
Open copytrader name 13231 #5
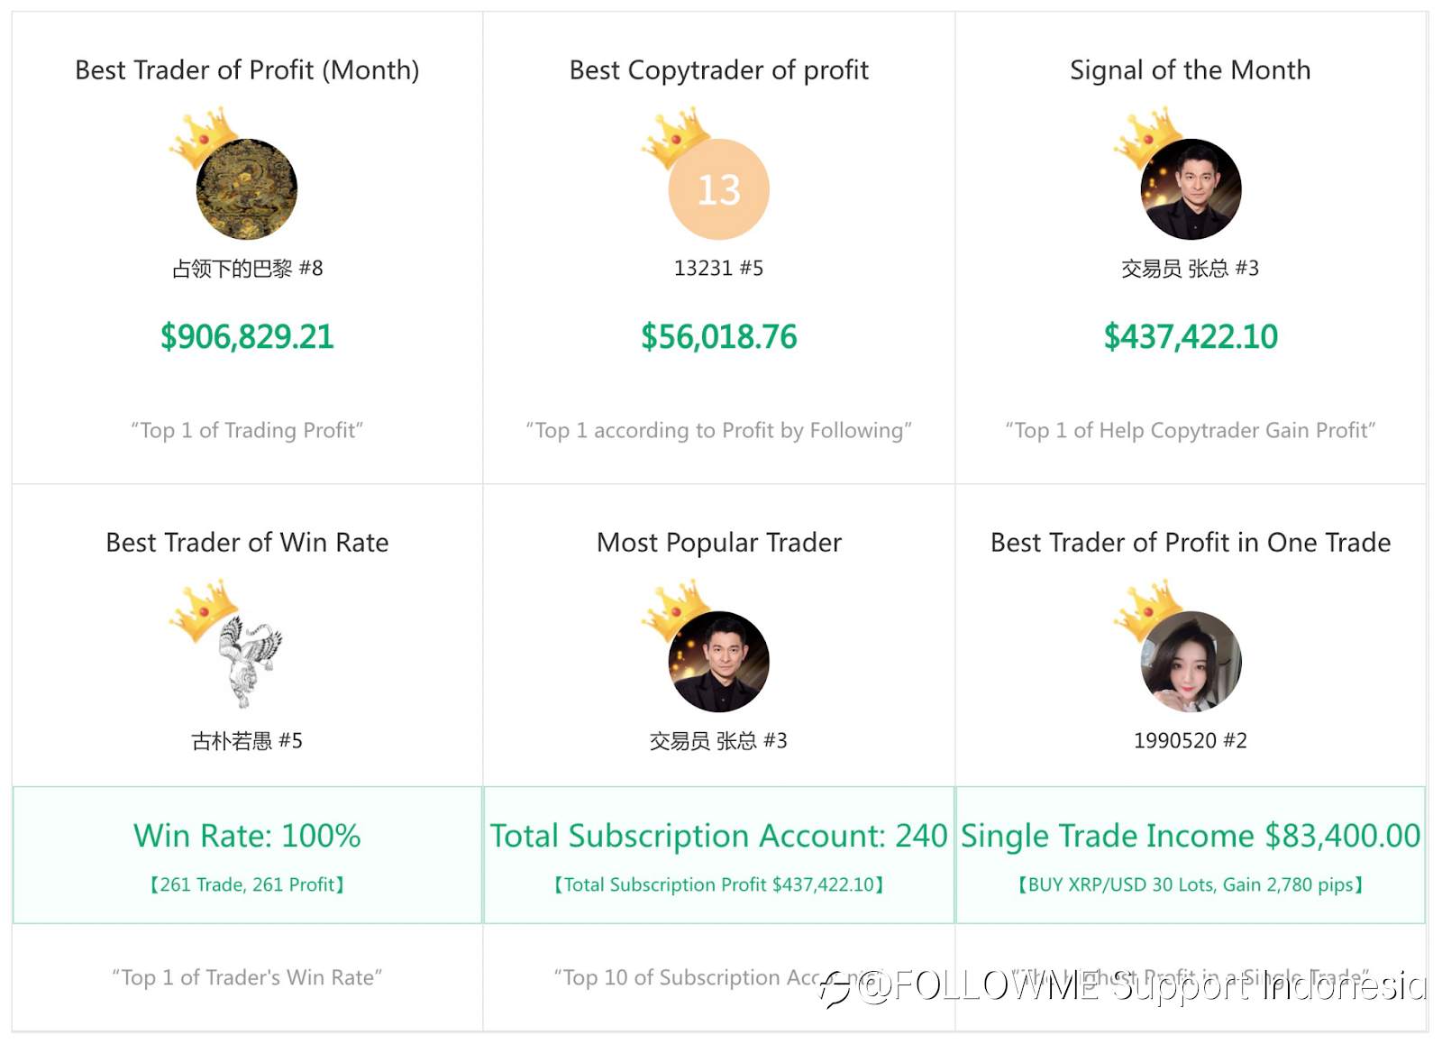(x=719, y=268)
